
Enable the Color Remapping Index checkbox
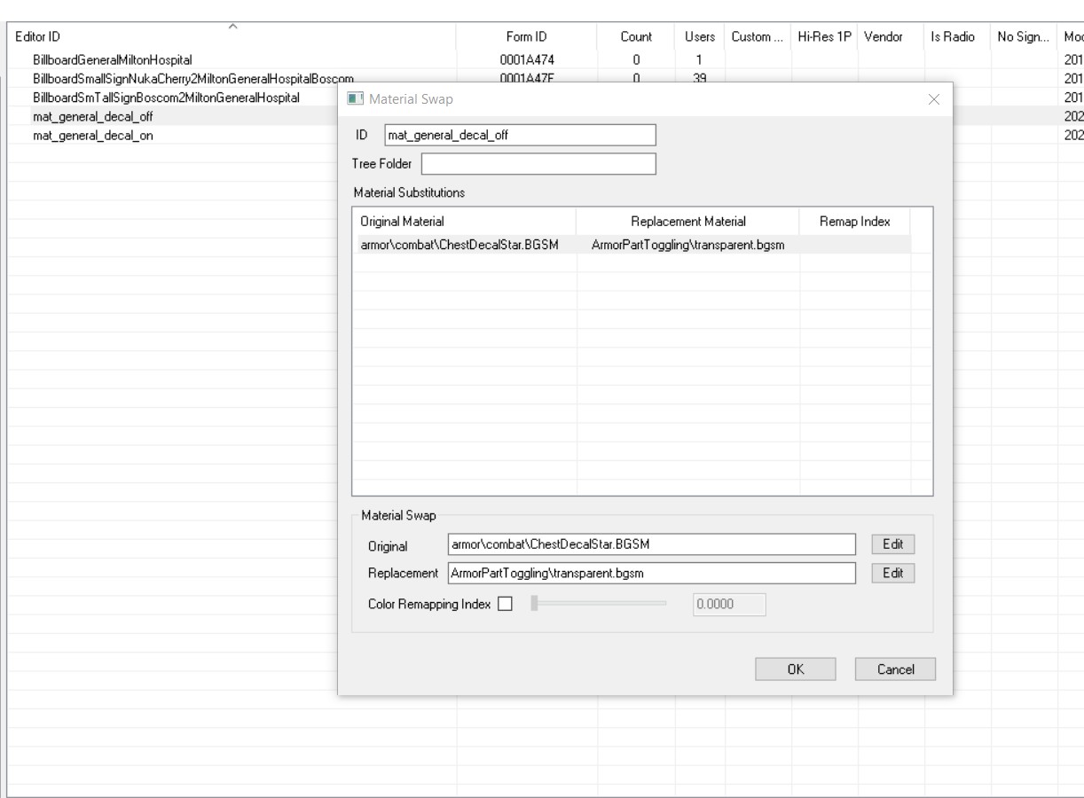[506, 604]
